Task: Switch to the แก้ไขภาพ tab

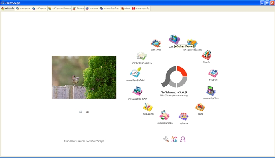Action: [39, 9]
